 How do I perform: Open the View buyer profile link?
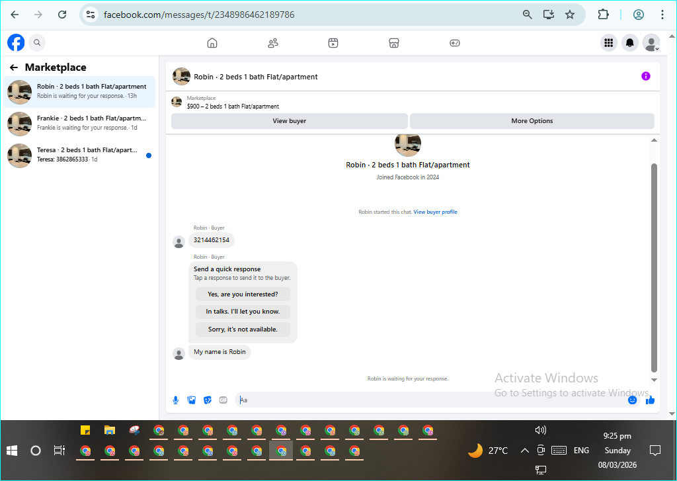point(435,212)
